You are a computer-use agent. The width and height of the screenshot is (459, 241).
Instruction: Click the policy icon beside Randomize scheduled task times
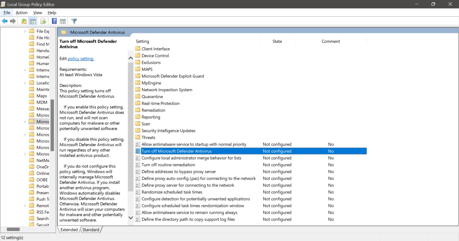[x=138, y=192]
